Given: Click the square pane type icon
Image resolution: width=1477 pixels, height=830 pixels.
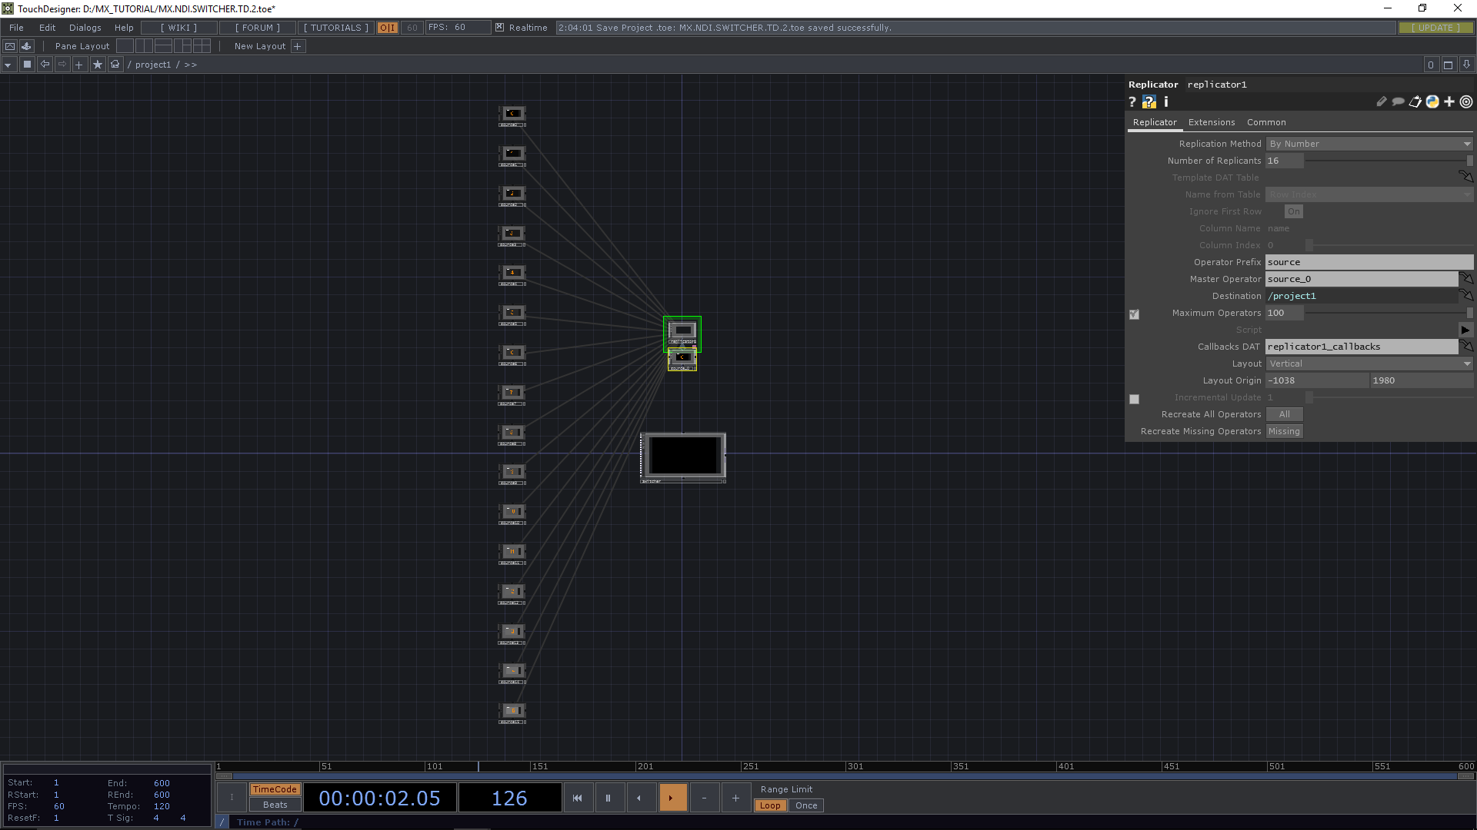Looking at the screenshot, I should point(27,65).
